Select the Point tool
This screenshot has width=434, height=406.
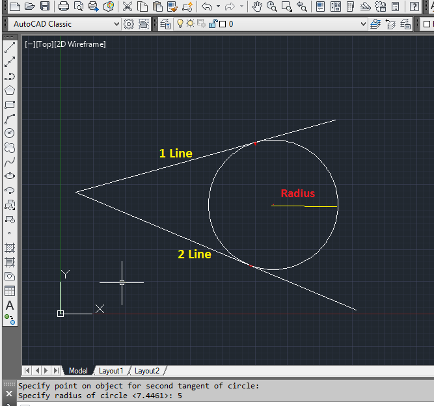point(10,234)
